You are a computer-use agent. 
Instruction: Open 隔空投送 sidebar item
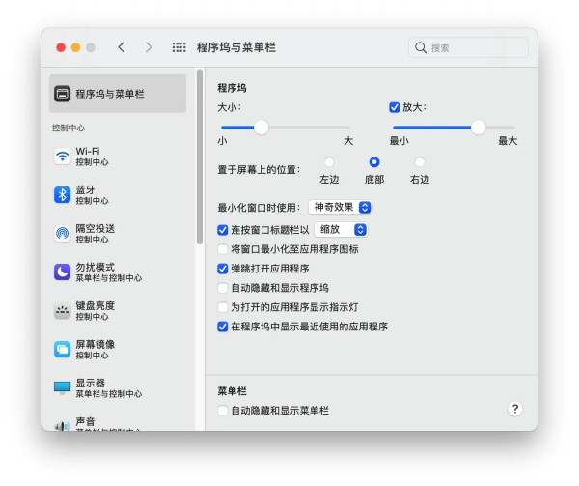(120, 234)
